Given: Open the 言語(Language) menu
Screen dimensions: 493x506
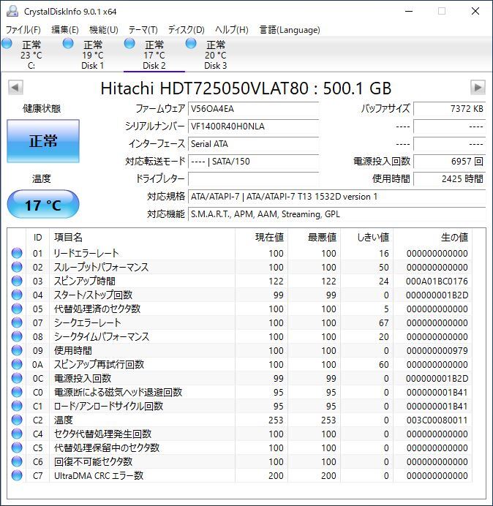Looking at the screenshot, I should tap(290, 30).
